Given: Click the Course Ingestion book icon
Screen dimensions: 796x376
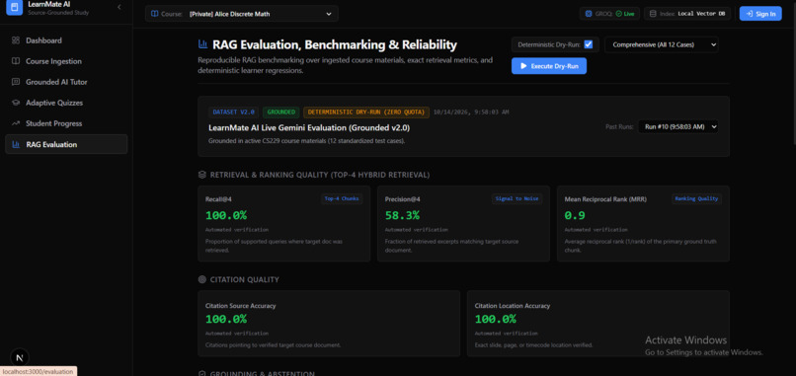Looking at the screenshot, I should (16, 61).
